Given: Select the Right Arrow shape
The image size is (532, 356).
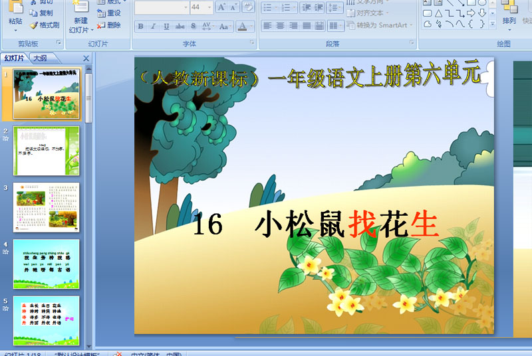Looking at the screenshot, I should 471,13.
